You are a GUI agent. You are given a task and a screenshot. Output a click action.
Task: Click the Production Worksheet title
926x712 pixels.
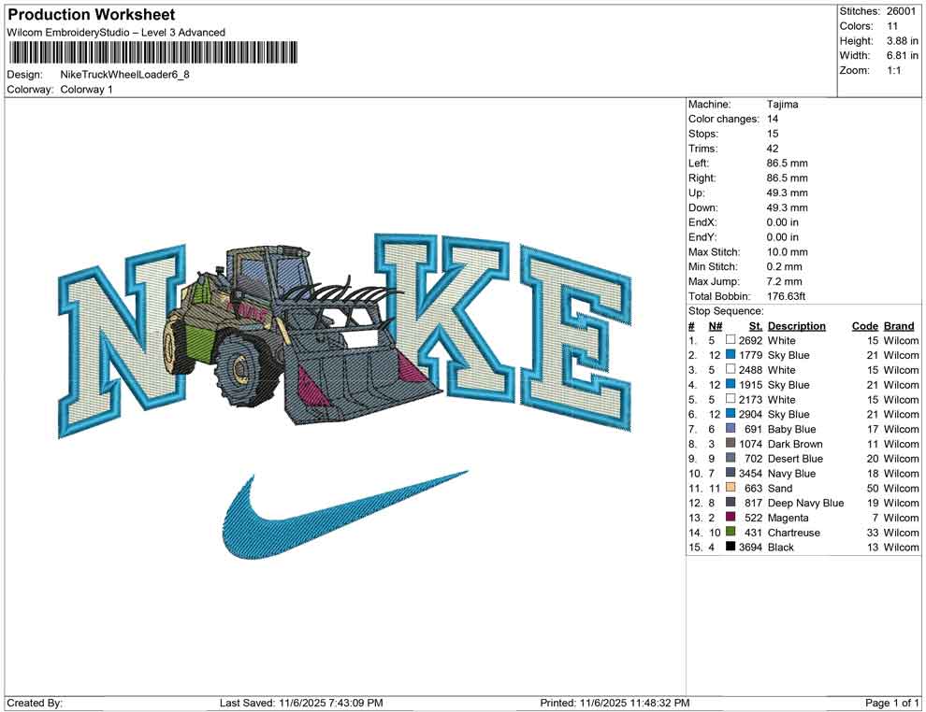pyautogui.click(x=91, y=14)
